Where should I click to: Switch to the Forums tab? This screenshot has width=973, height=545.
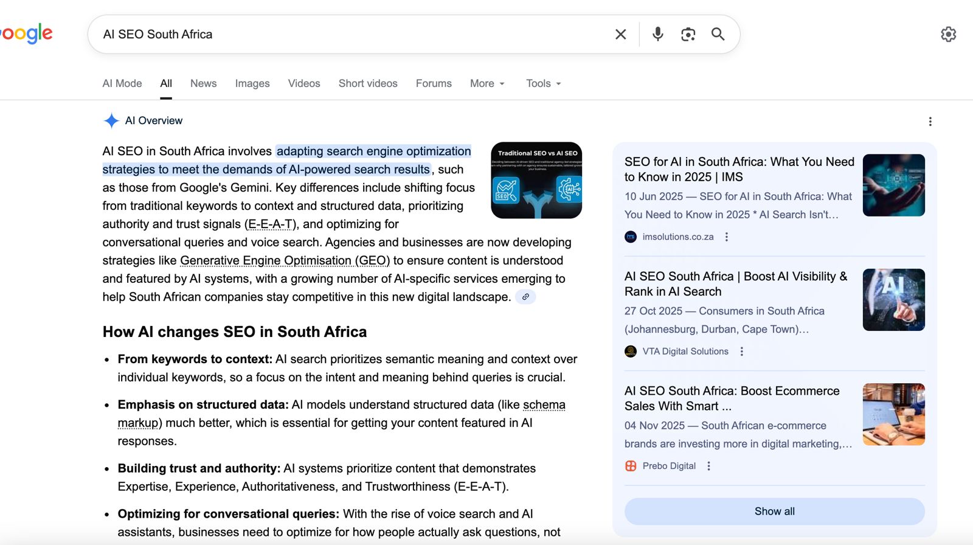(434, 83)
